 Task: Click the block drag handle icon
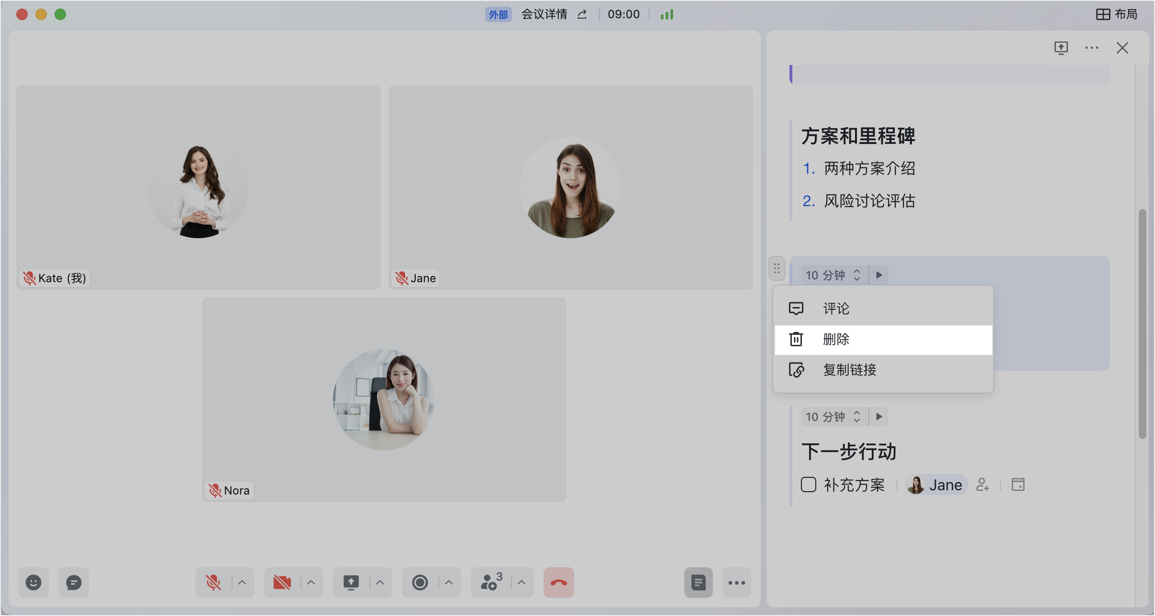pos(777,268)
